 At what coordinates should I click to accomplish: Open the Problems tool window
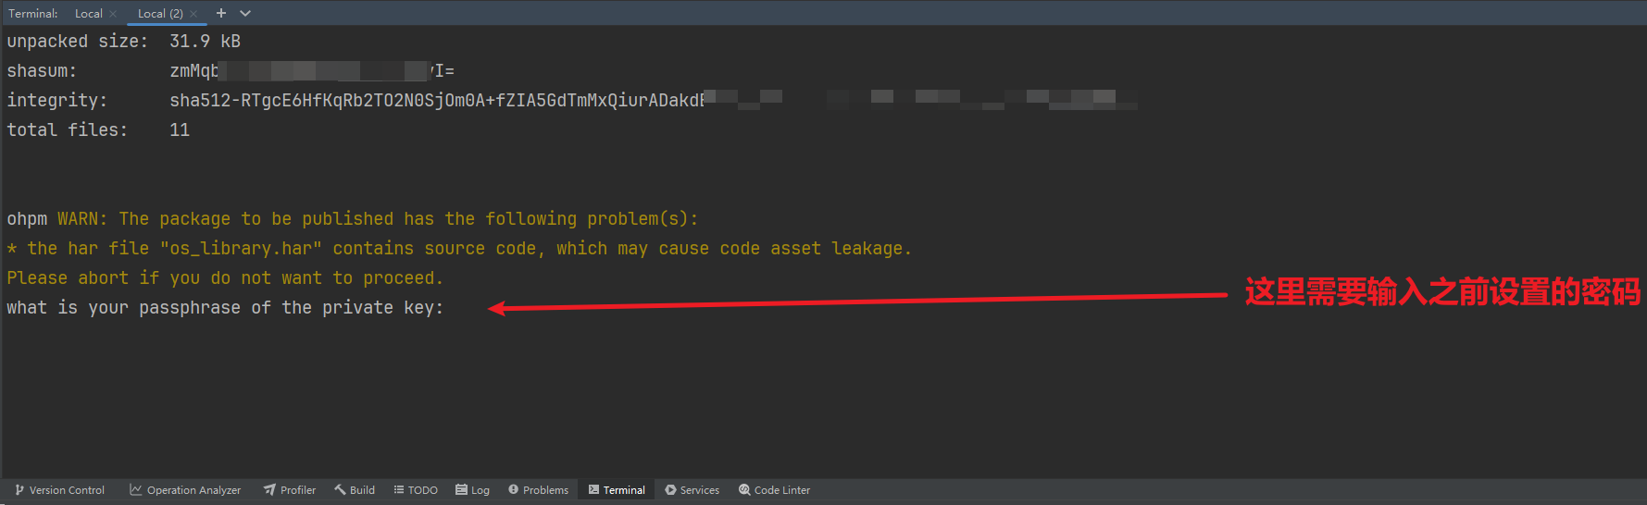click(539, 490)
